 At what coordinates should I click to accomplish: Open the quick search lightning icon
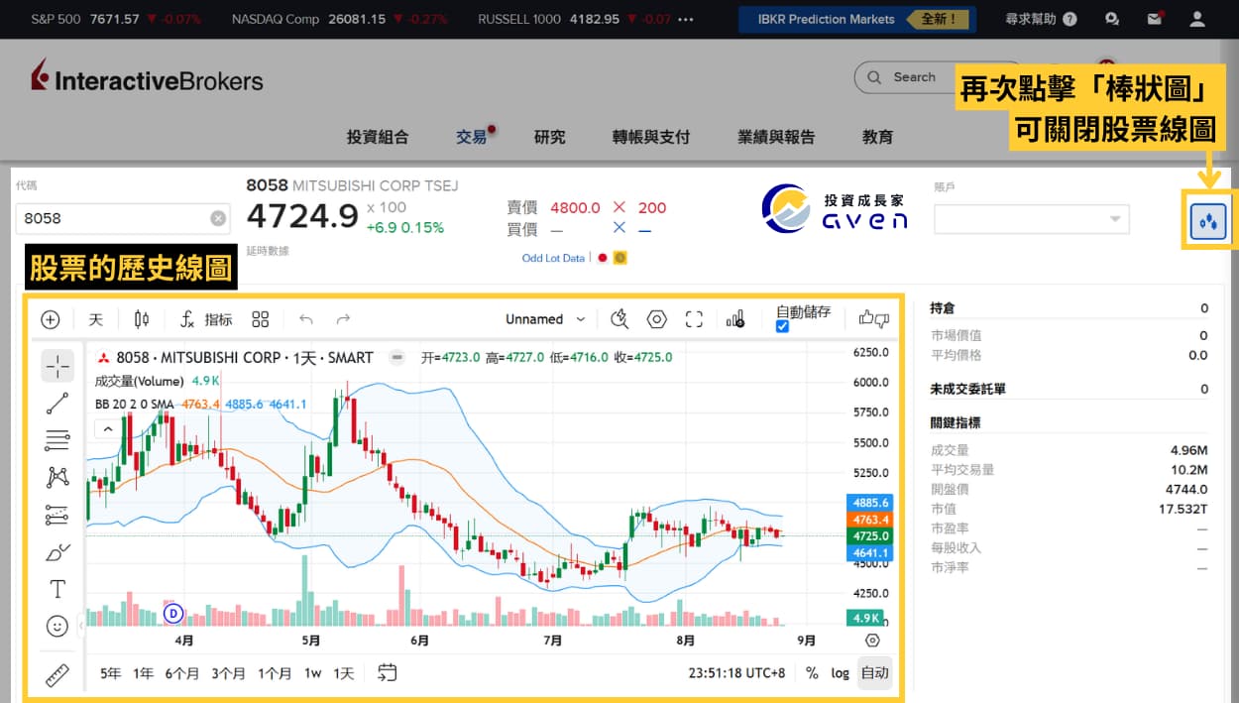tap(619, 319)
